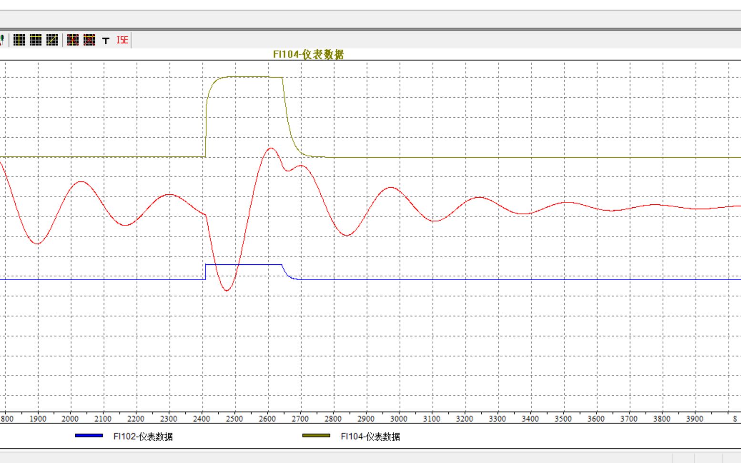Click the blue FI102 step plateau
Viewport: 741px width, 463px height.
click(244, 264)
